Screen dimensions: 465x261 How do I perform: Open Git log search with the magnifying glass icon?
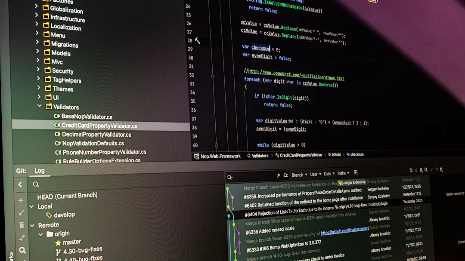425,169
